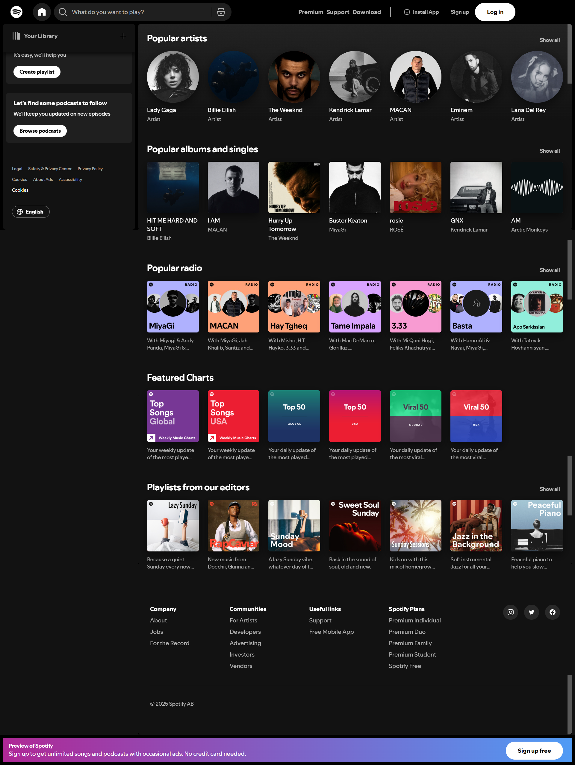
Task: Show all Popular radio
Action: [550, 270]
